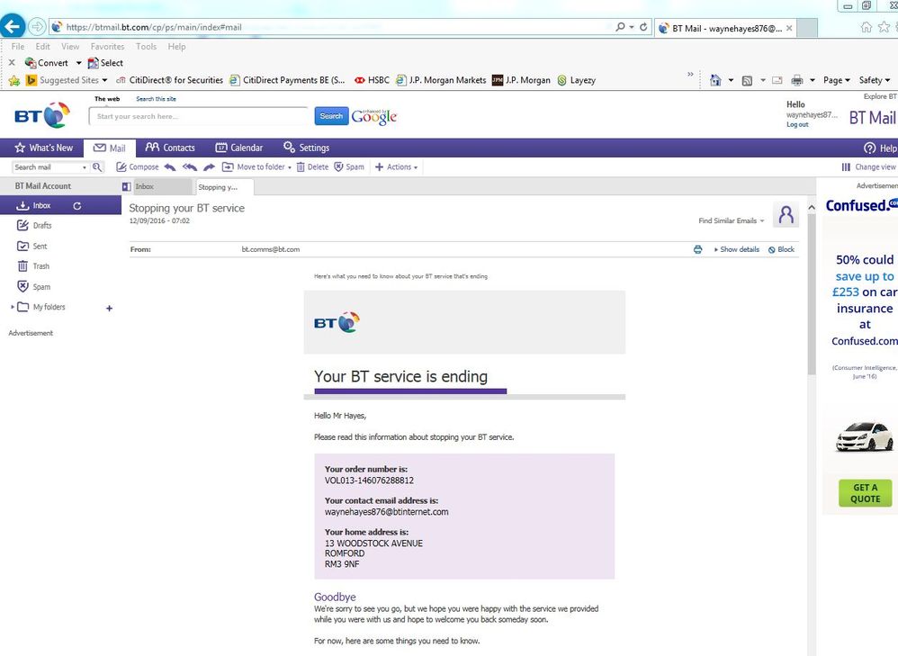
Task: Click the email pane vertical scrollbar
Action: [x=812, y=292]
